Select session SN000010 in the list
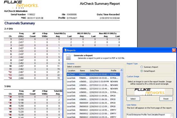This screenshot has width=177, height=118. point(93,106)
